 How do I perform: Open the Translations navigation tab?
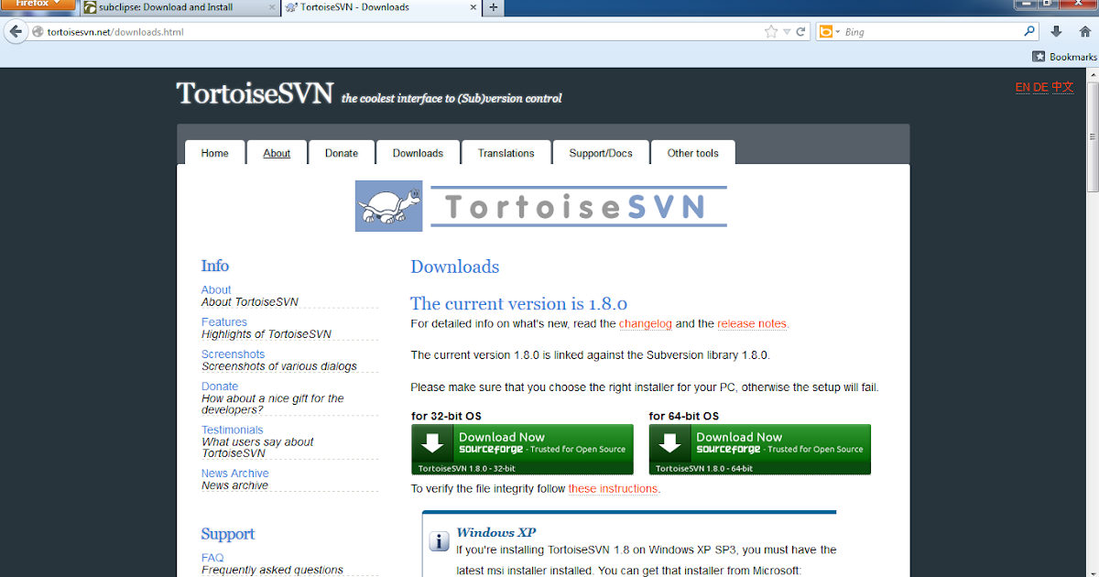coord(506,153)
